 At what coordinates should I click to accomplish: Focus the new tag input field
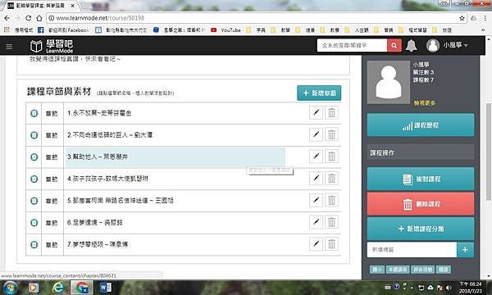[x=412, y=250]
